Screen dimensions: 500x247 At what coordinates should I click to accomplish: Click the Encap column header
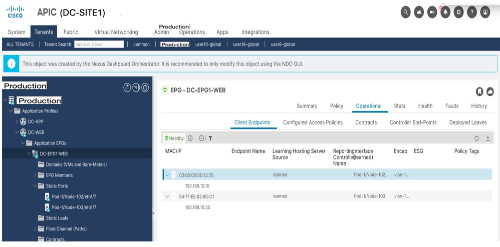click(400, 151)
